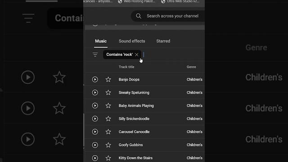Play the Baby Animals Playing track
This screenshot has width=288, height=162.
(95, 105)
